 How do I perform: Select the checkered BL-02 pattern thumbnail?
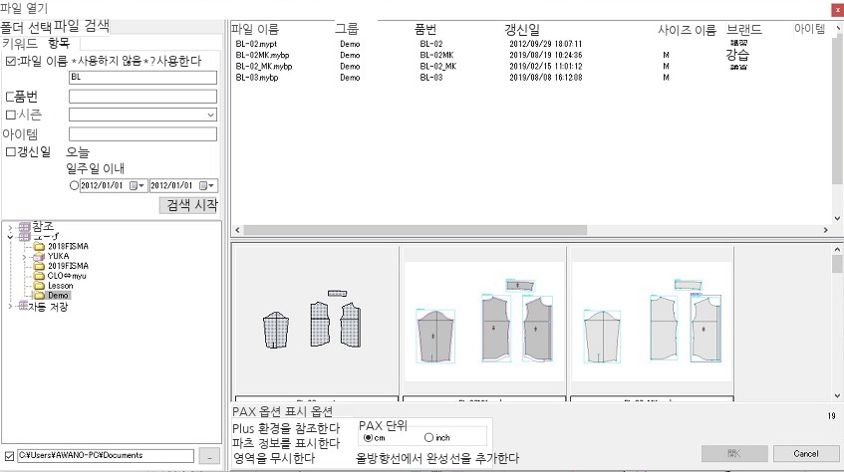317,324
